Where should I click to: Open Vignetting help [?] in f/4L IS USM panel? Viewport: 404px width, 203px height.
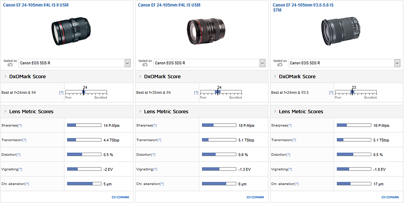(x=155, y=169)
